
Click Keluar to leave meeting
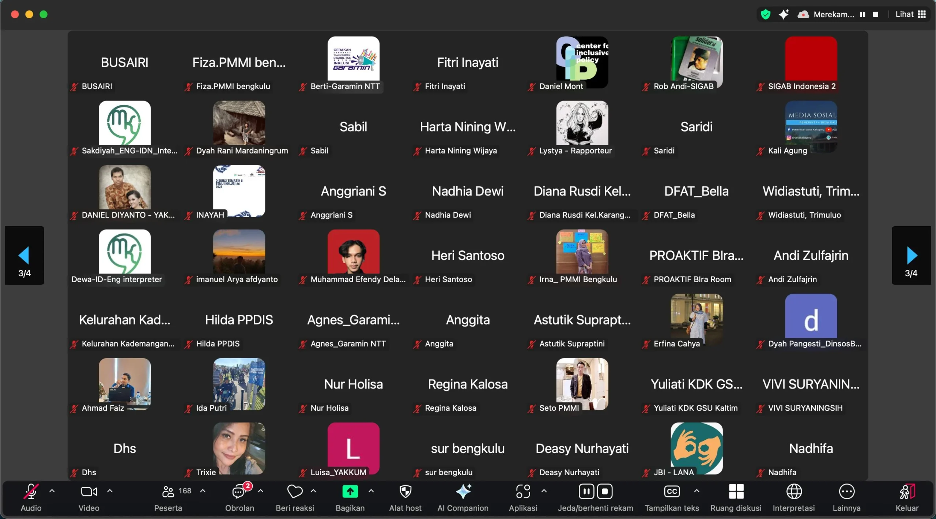[x=907, y=492]
